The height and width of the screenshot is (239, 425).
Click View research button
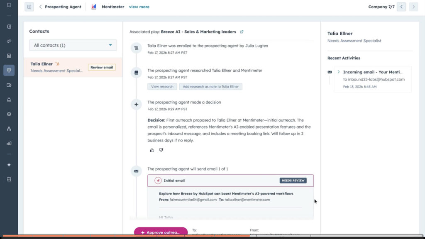pos(162,86)
